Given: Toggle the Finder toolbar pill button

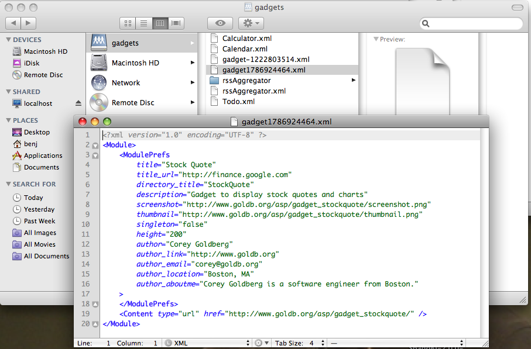Looking at the screenshot, I should [517, 8].
